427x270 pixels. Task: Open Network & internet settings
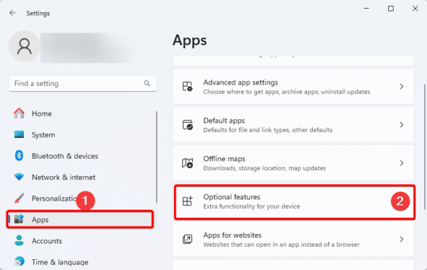coord(63,177)
